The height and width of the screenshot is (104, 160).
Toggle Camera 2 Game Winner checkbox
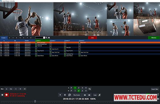[50, 56]
